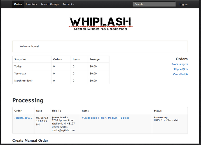Open the Cancelled(9) orders link

click(x=180, y=74)
